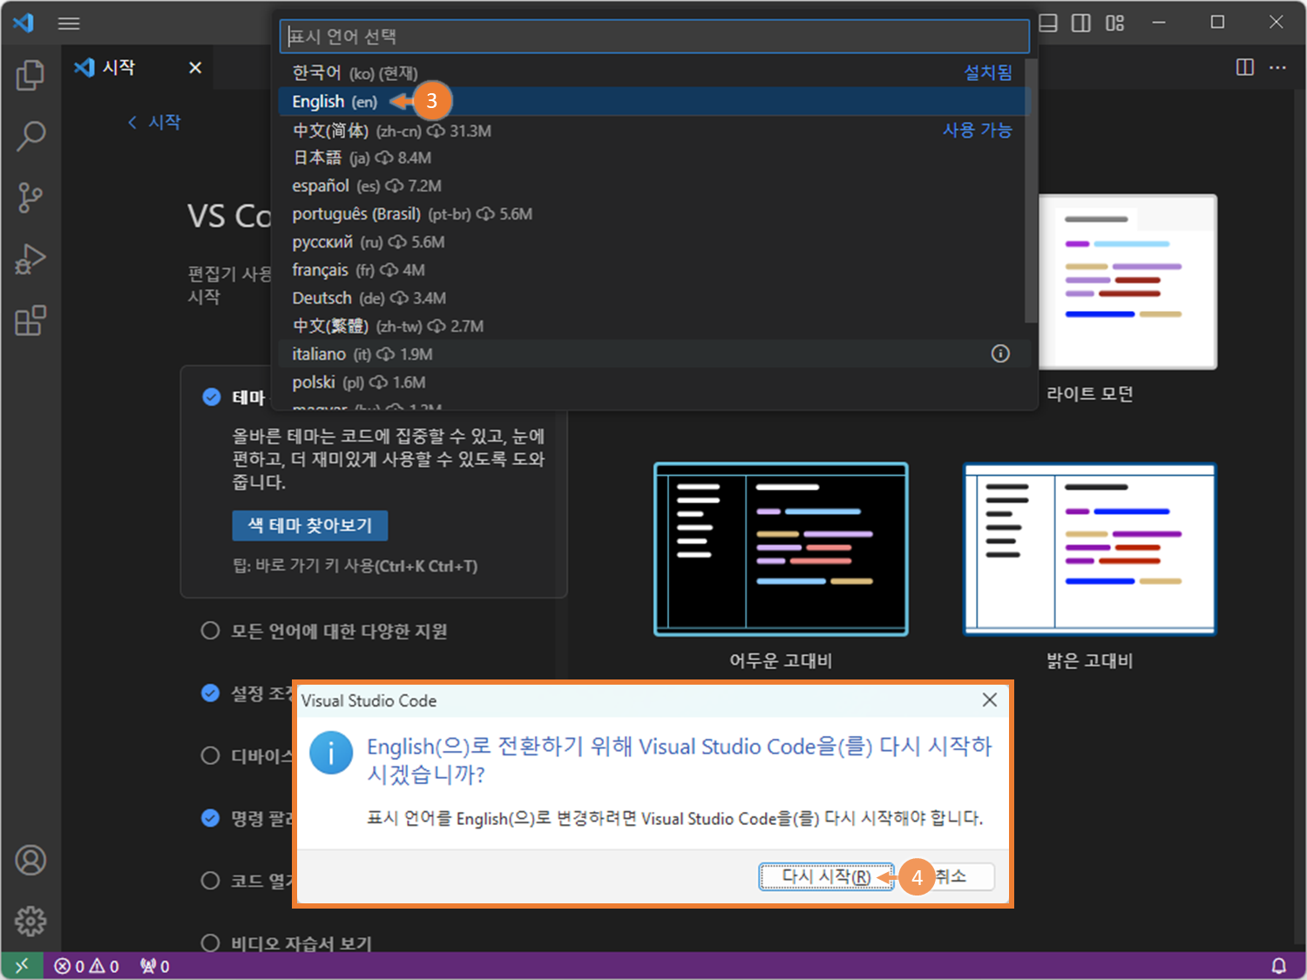Select 모든 언어에 대한 다양한 지원 step

324,631
